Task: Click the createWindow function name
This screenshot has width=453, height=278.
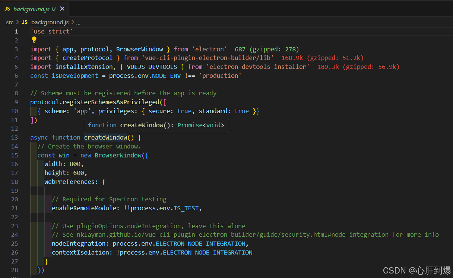Action: pos(105,138)
